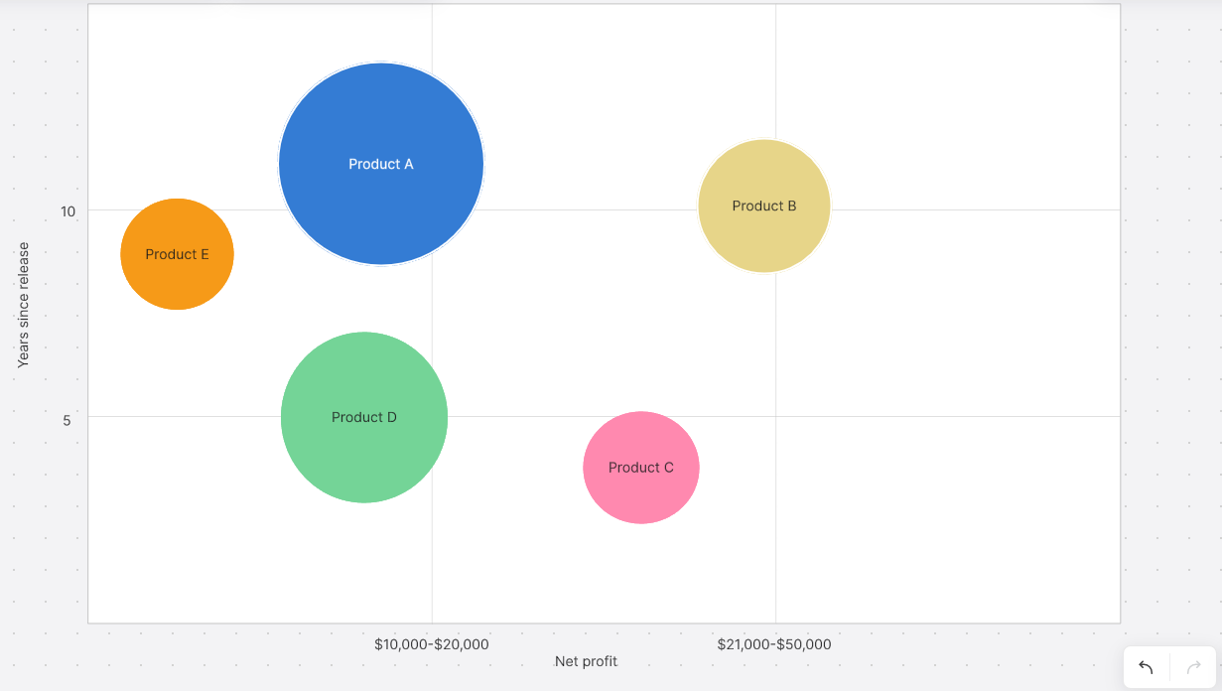Click the "Net profit" x-axis title
Viewport: 1222px width, 691px height.
586,661
